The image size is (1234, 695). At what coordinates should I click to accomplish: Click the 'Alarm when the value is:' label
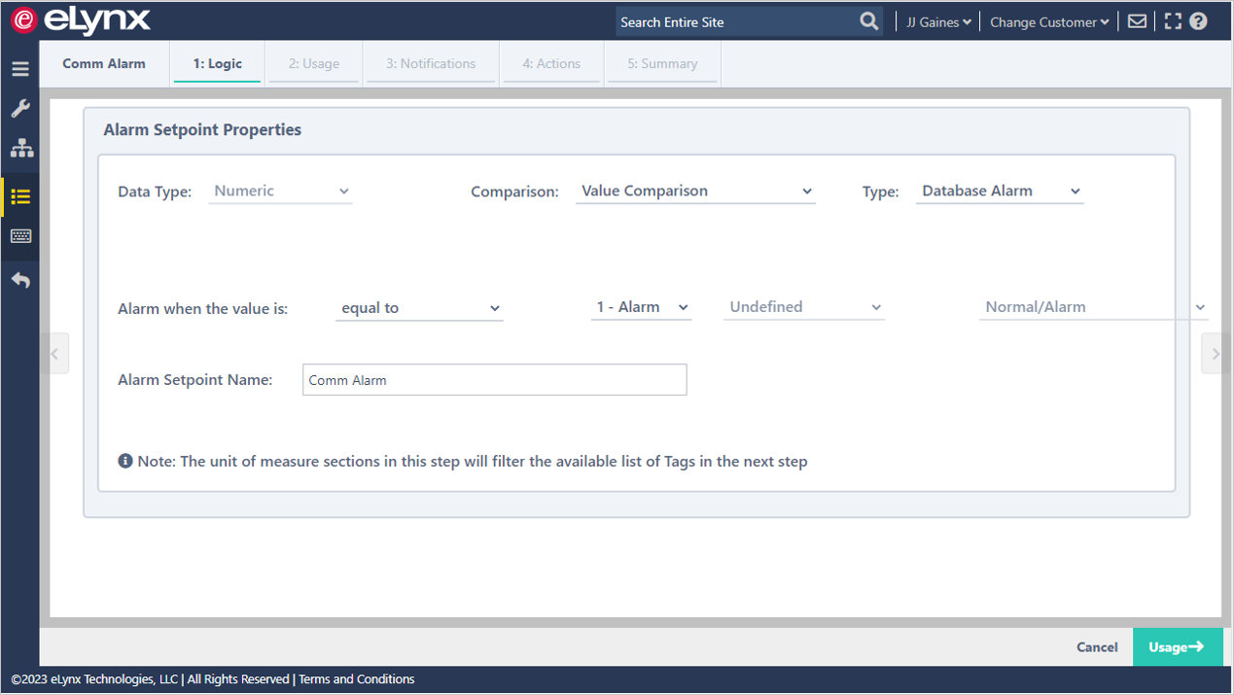[x=203, y=308]
